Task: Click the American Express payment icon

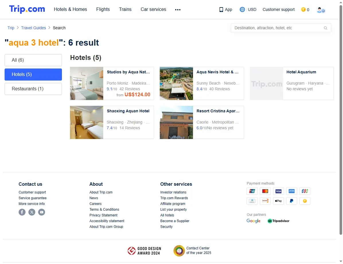Action: 292,191
